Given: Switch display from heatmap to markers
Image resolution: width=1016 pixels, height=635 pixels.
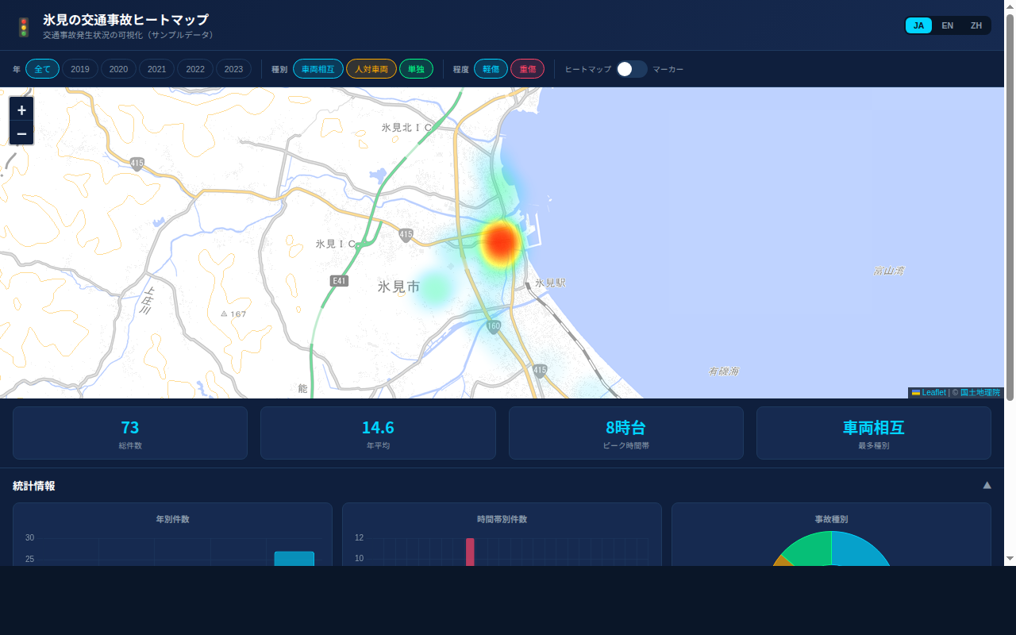Looking at the screenshot, I should click(632, 69).
